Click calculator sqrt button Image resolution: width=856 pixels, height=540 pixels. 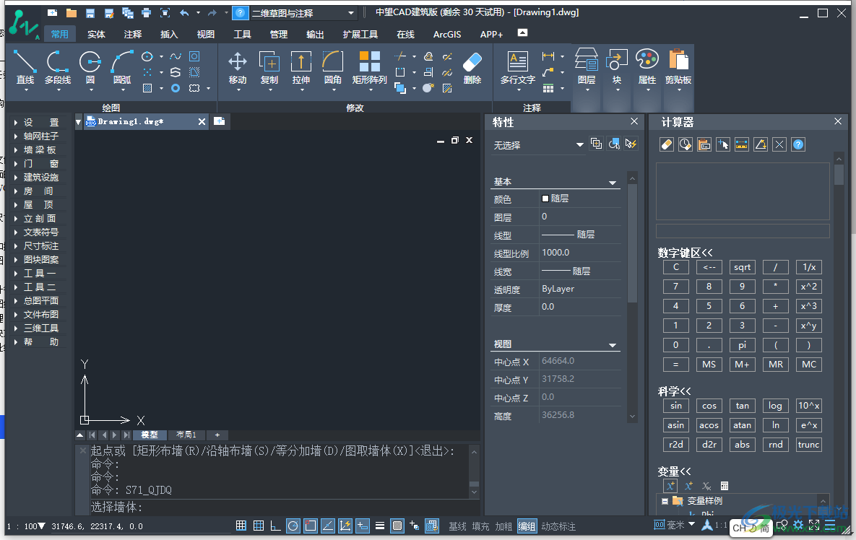coord(743,267)
